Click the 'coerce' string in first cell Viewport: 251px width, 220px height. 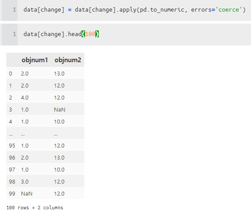[x=229, y=10]
